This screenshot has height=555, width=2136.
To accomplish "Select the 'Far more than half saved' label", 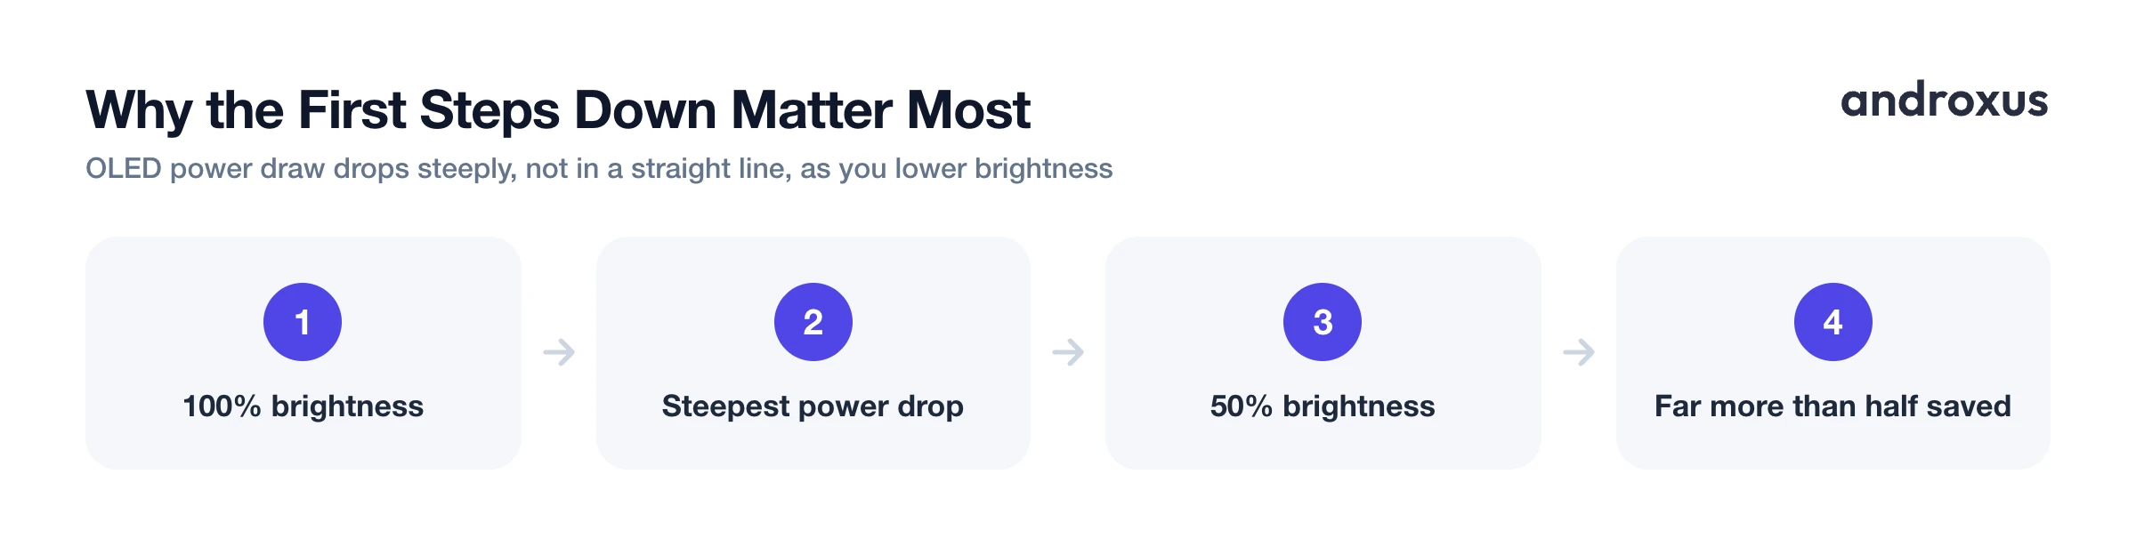I will point(1833,406).
